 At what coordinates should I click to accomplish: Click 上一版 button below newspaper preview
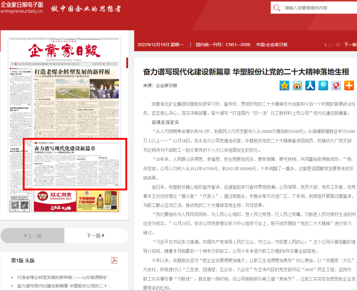33,236
